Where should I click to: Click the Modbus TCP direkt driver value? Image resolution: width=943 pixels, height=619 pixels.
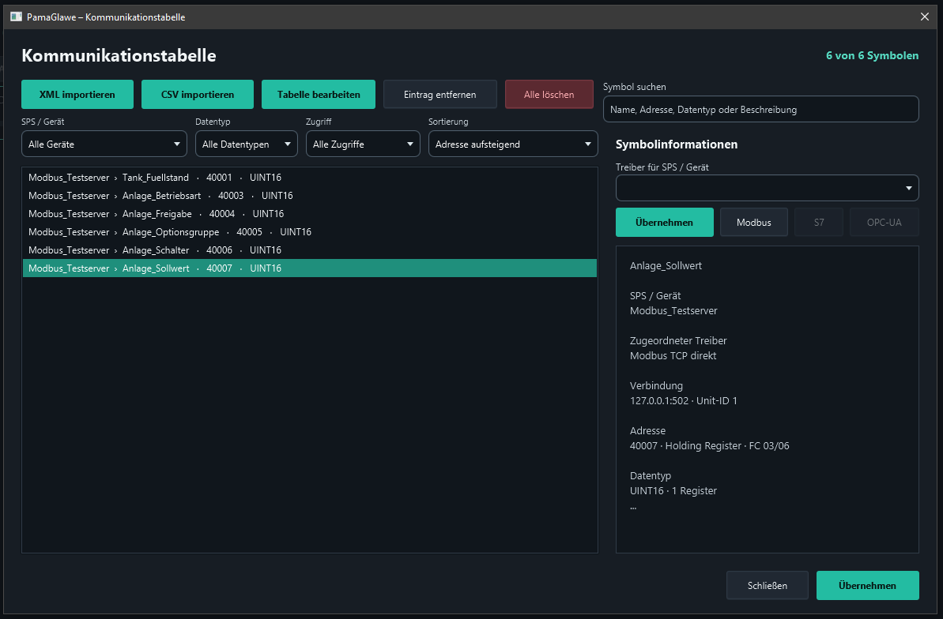pyautogui.click(x=673, y=356)
